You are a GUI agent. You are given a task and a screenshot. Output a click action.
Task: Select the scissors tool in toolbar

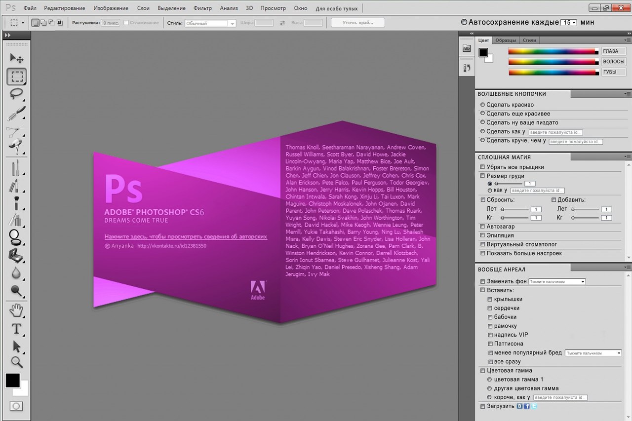[15, 131]
